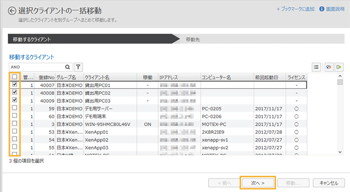This screenshot has height=192, width=350.
Task: Select the 移動するクライアント step tab
Action: point(94,39)
